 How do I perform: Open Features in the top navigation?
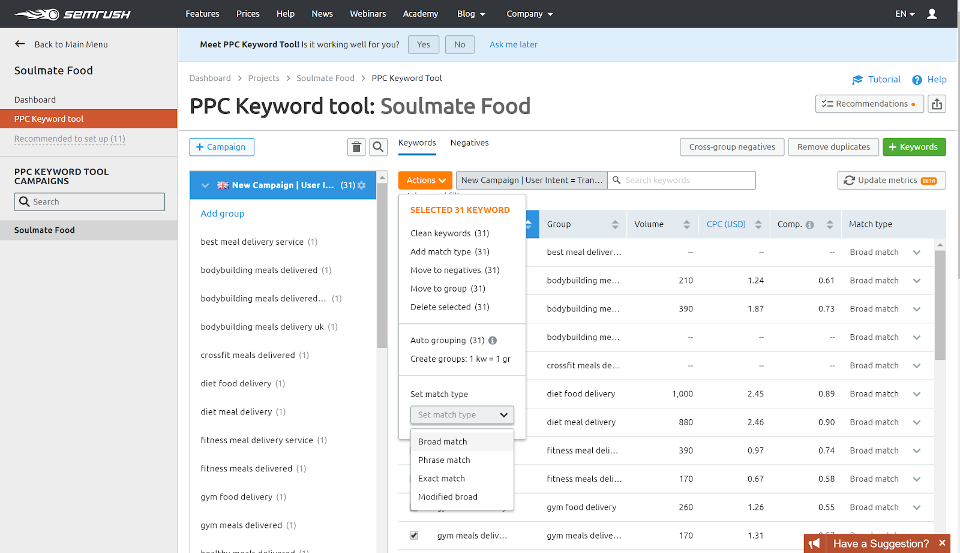202,14
